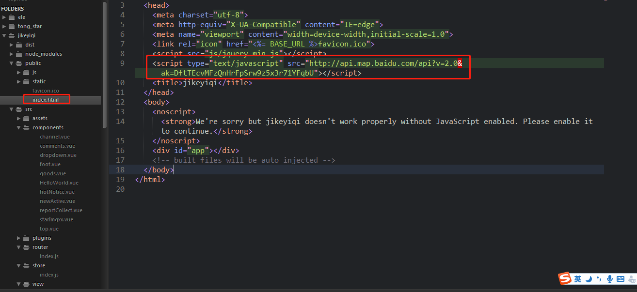Image resolution: width=637 pixels, height=292 pixels.
Task: Click the public open folder icon
Action: coord(19,63)
